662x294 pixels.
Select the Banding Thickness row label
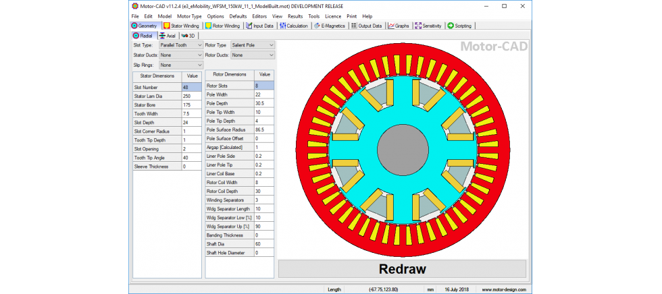[230, 235]
